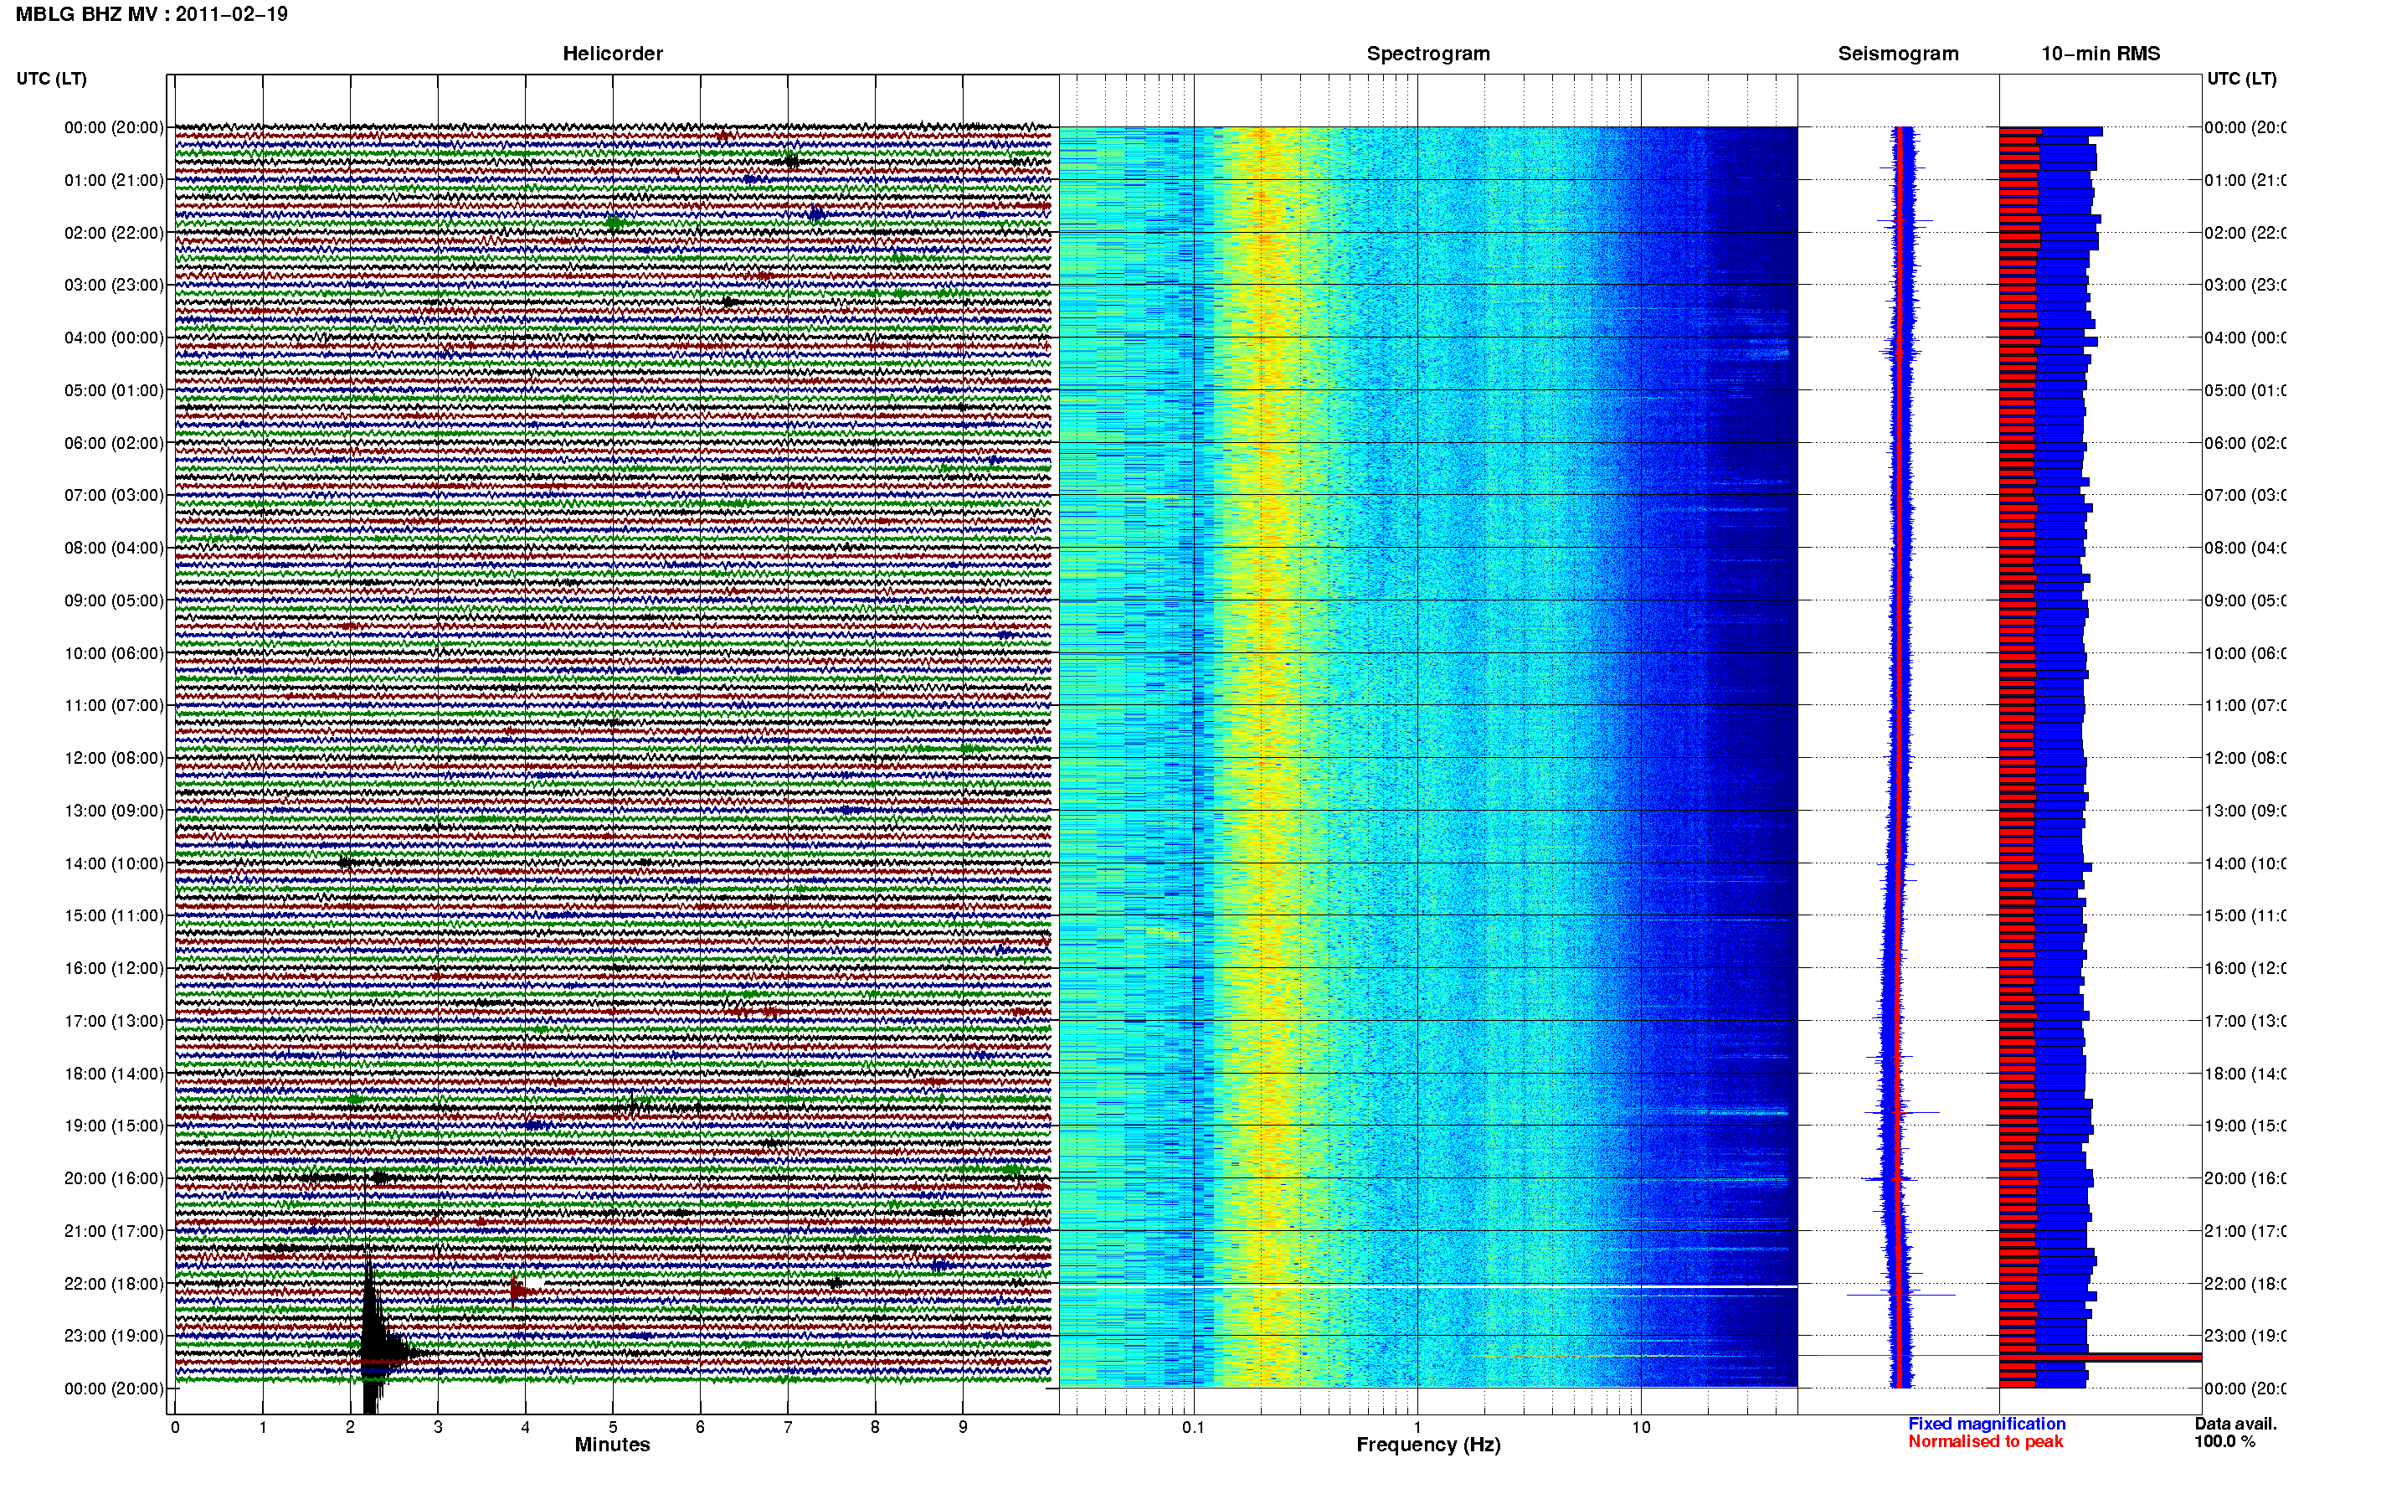Click the 'Frequency (Hz)' x-axis label
Image resolution: width=2381 pixels, height=1489 pixels.
coord(1428,1445)
